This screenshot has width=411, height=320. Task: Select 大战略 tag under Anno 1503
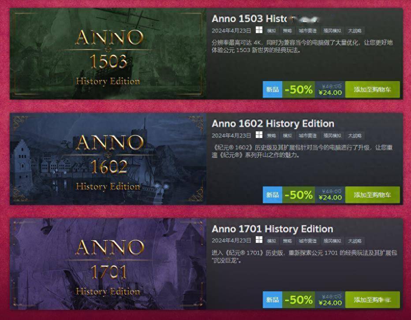tap(355, 31)
